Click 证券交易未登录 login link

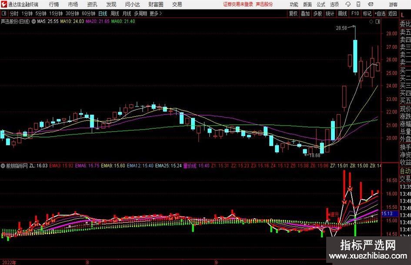point(238,4)
